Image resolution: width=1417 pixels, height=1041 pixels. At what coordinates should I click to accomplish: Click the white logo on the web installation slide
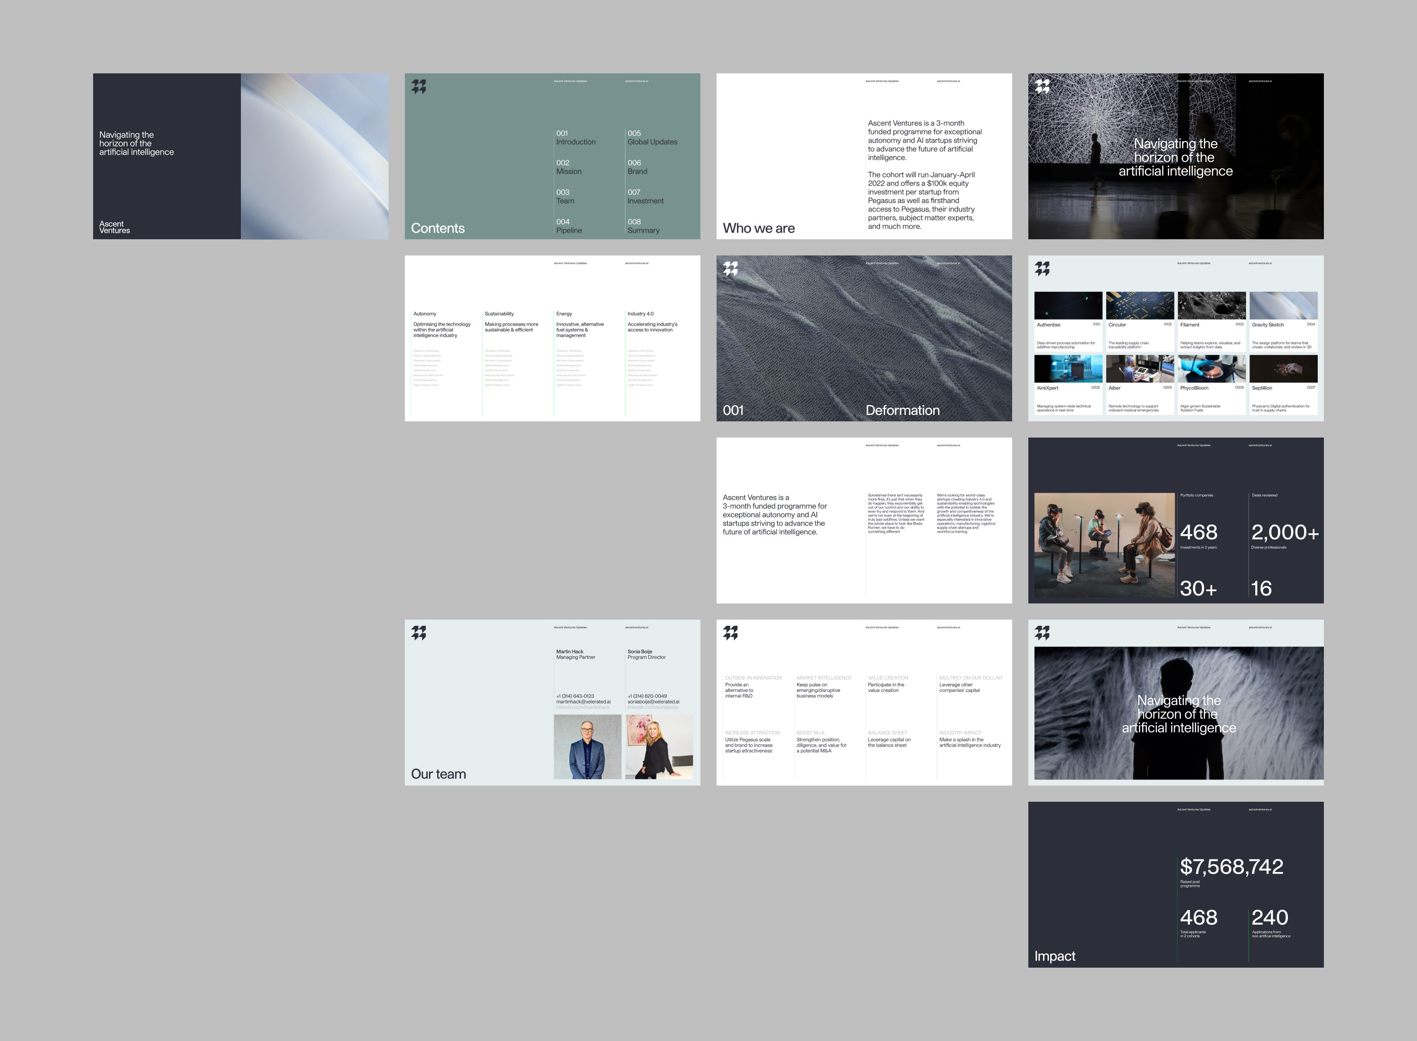1042,86
